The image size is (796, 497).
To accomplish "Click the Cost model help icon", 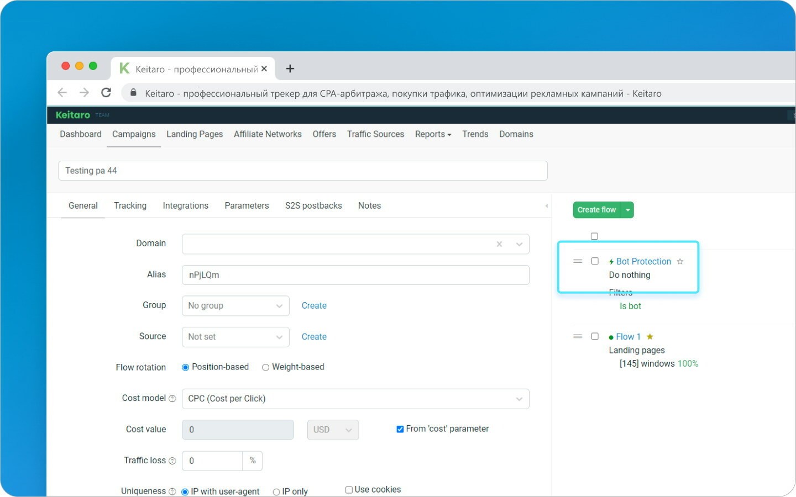I will pos(172,399).
